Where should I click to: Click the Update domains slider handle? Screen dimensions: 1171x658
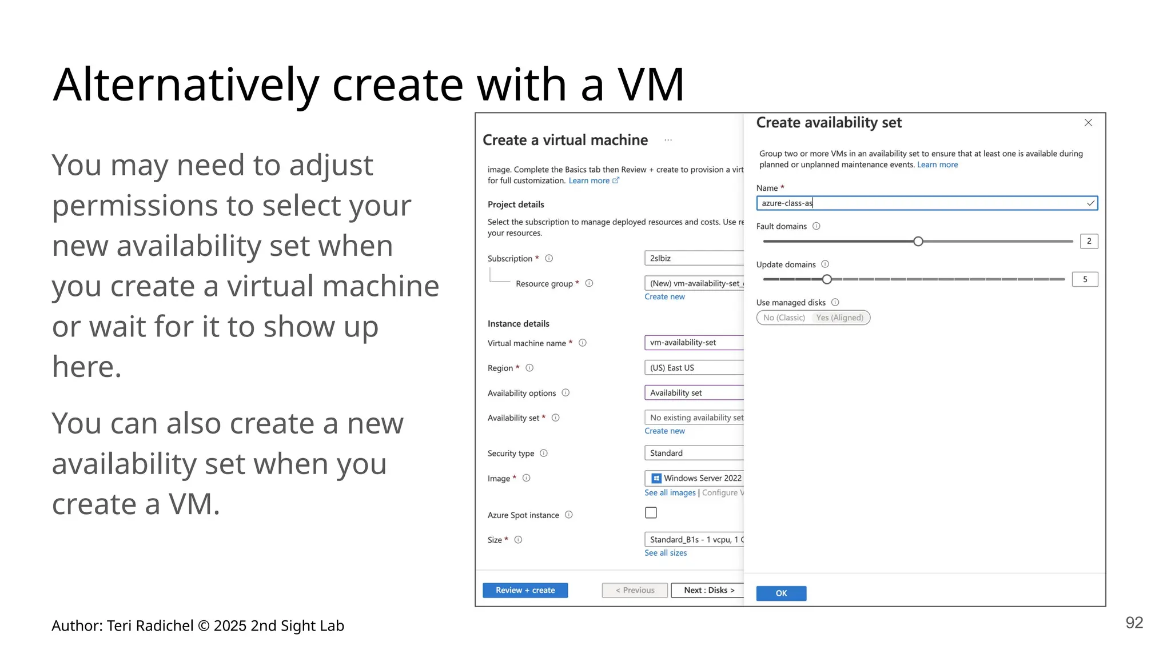click(x=827, y=279)
